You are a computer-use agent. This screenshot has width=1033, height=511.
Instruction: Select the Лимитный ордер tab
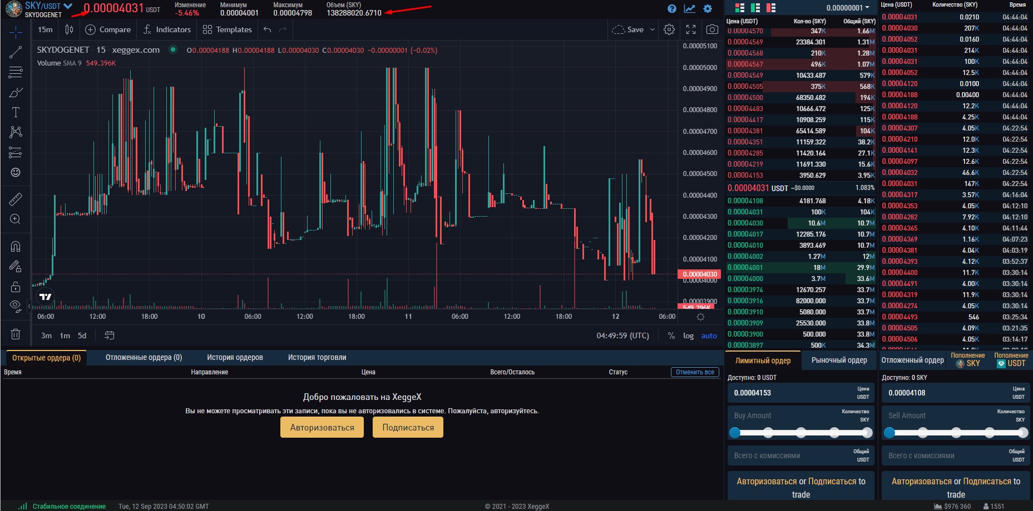[x=763, y=360]
